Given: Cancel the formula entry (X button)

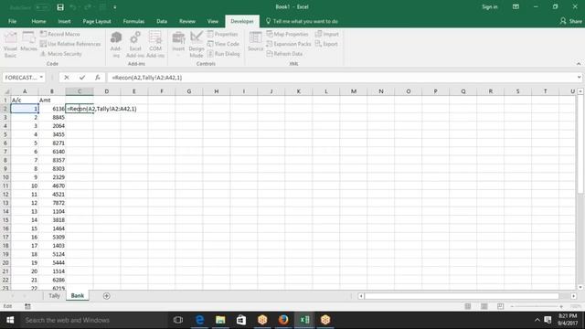Looking at the screenshot, I should [x=67, y=78].
